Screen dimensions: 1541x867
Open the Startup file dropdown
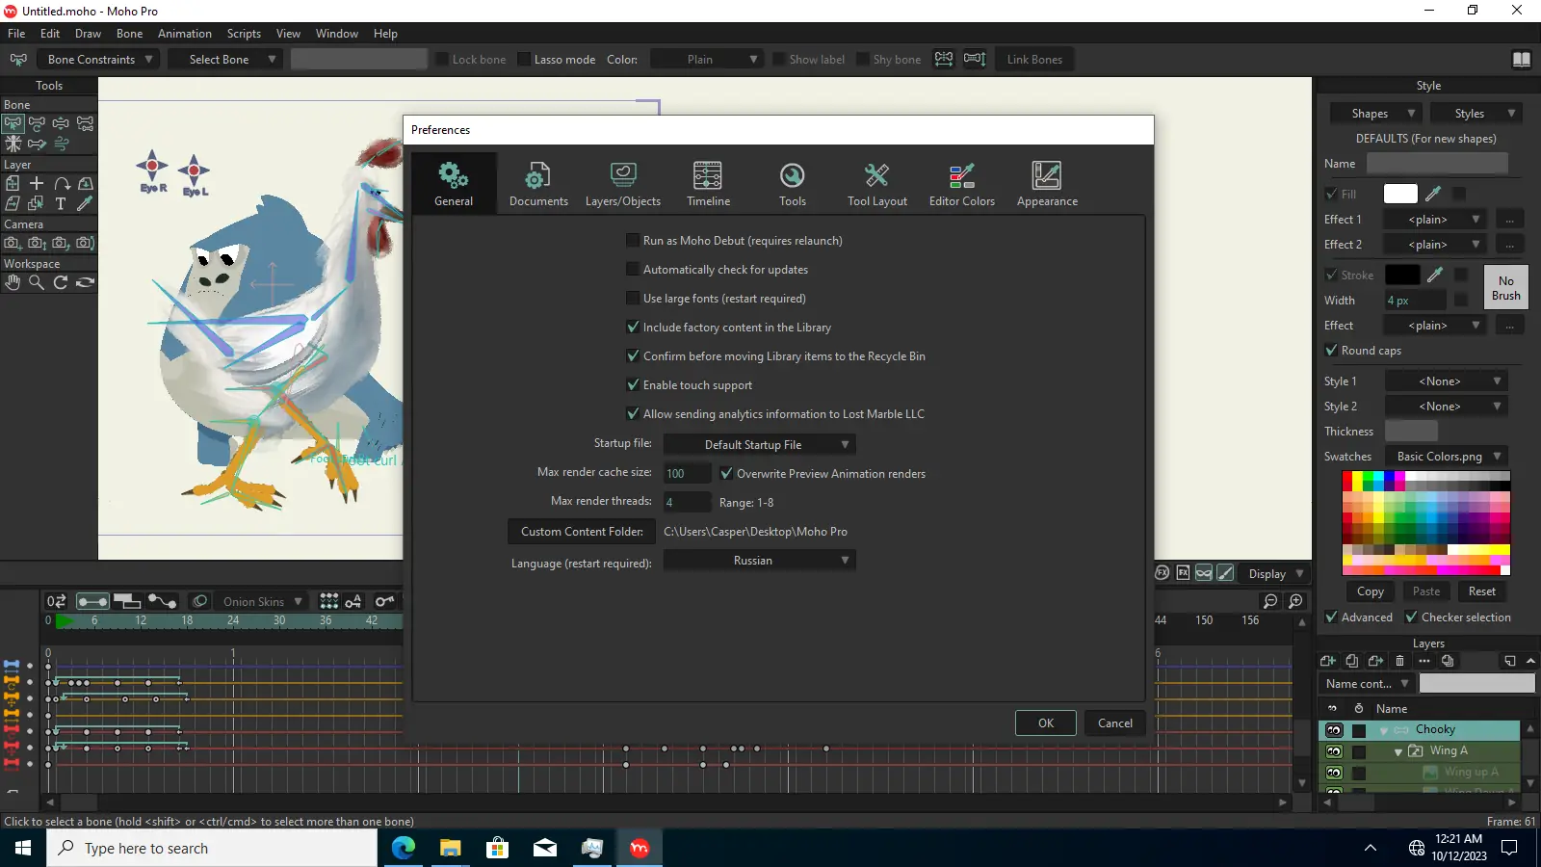(x=759, y=445)
